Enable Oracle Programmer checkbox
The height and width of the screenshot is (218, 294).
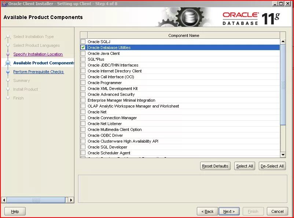[83, 83]
